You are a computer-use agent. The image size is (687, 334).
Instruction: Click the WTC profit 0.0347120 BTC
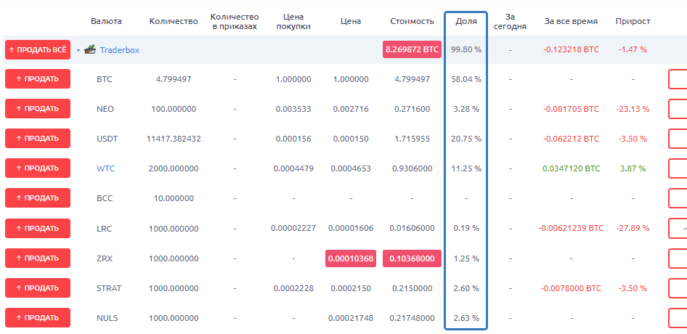pyautogui.click(x=571, y=168)
